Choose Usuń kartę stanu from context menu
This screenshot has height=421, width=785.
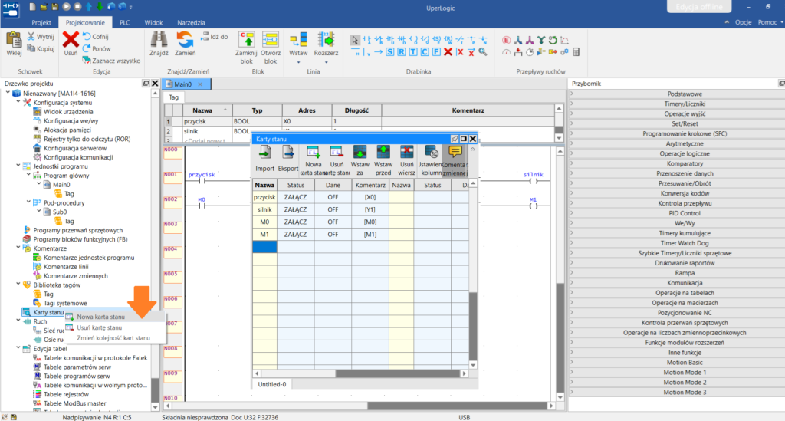[114, 327]
